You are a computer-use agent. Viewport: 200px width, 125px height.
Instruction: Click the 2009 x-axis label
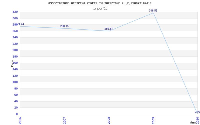(x=153, y=120)
